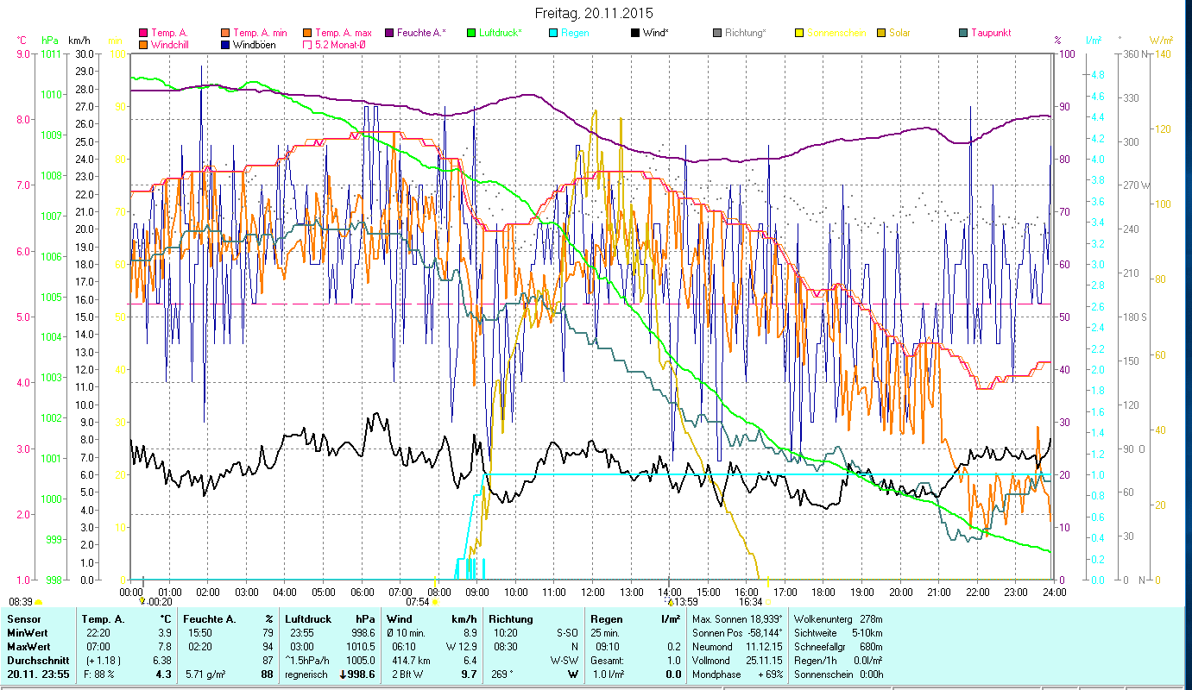Click the 12:00 mark on the time axis
1192x690 pixels.
593,592
